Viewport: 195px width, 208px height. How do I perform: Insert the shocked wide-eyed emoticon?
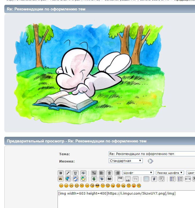(92, 186)
